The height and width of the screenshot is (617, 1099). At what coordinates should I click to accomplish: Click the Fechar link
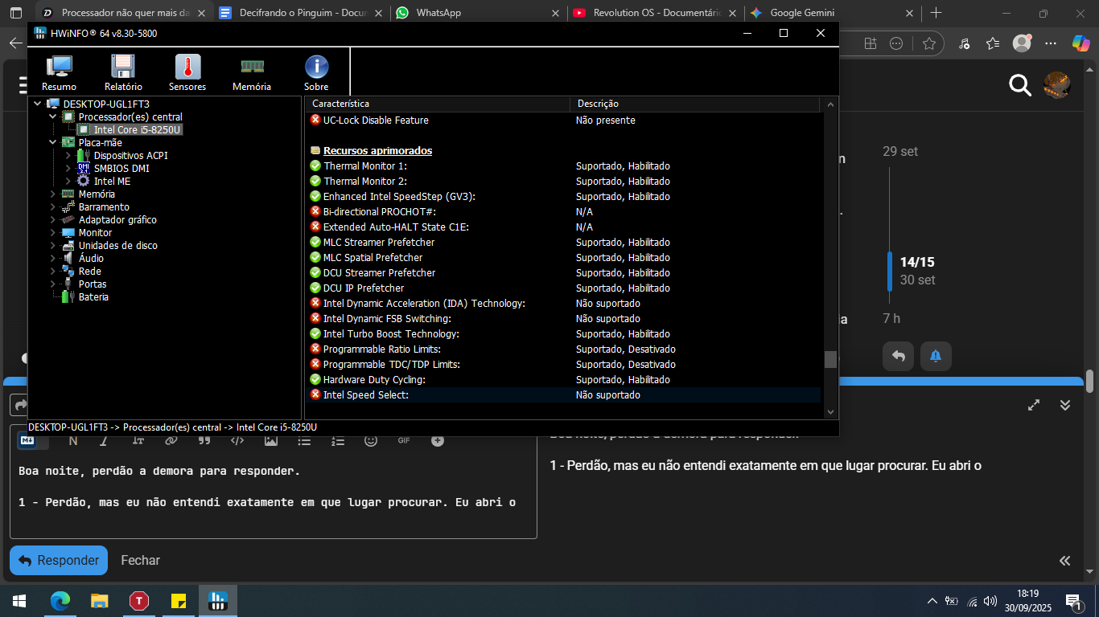coord(140,560)
